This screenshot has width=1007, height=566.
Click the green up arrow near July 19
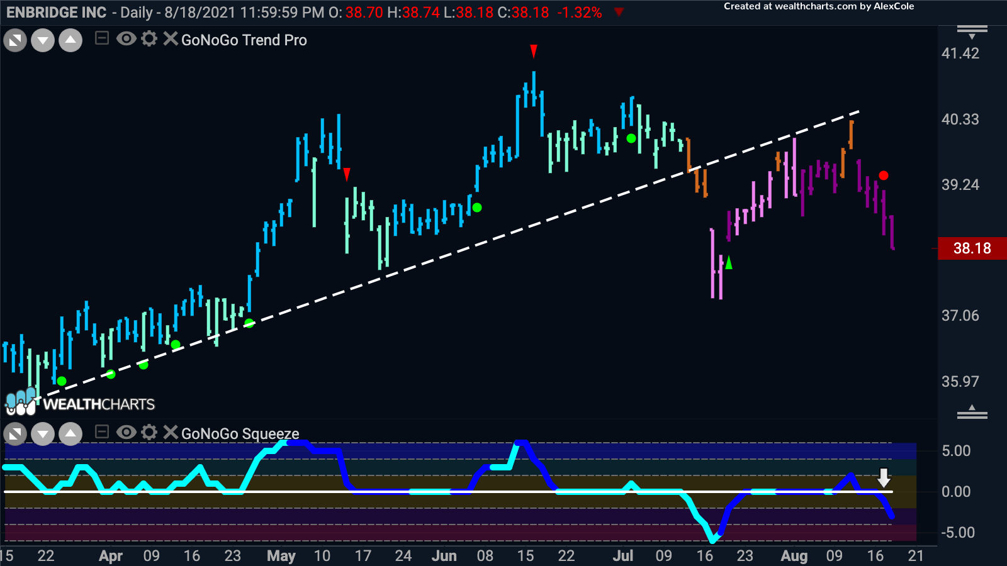tap(729, 262)
